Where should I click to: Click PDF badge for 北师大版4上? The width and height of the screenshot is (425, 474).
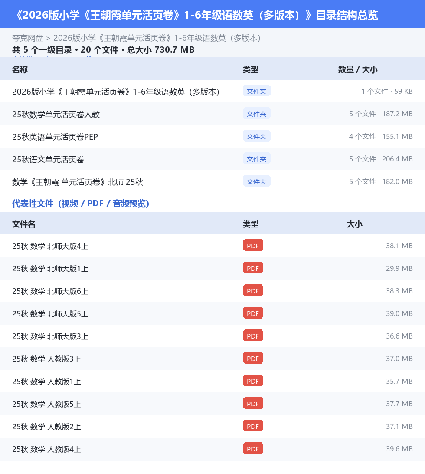pyautogui.click(x=253, y=246)
